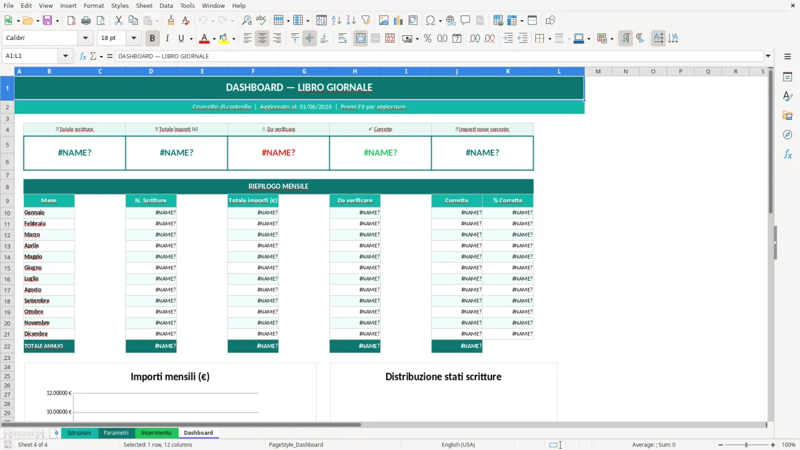800x450 pixels.
Task: Toggle Merge and Center Cells
Action: coord(361,39)
